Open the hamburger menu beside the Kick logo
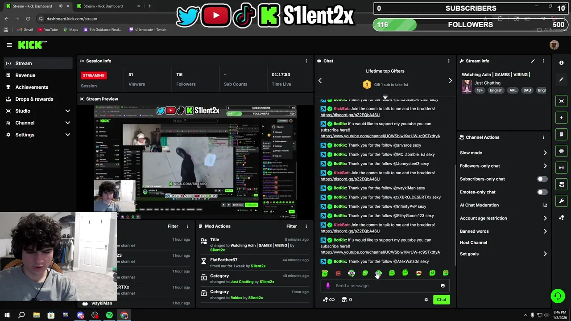Image resolution: width=571 pixels, height=321 pixels. [x=9, y=45]
